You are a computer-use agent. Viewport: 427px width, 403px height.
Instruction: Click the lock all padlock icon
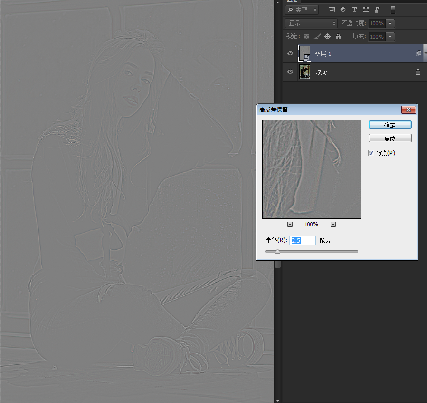pyautogui.click(x=338, y=37)
